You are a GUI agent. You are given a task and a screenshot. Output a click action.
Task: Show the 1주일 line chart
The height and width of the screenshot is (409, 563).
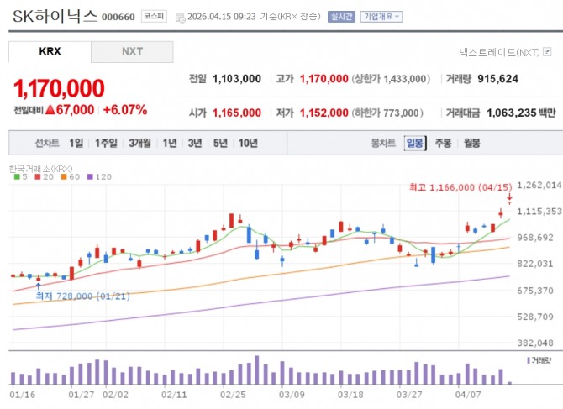(x=107, y=143)
